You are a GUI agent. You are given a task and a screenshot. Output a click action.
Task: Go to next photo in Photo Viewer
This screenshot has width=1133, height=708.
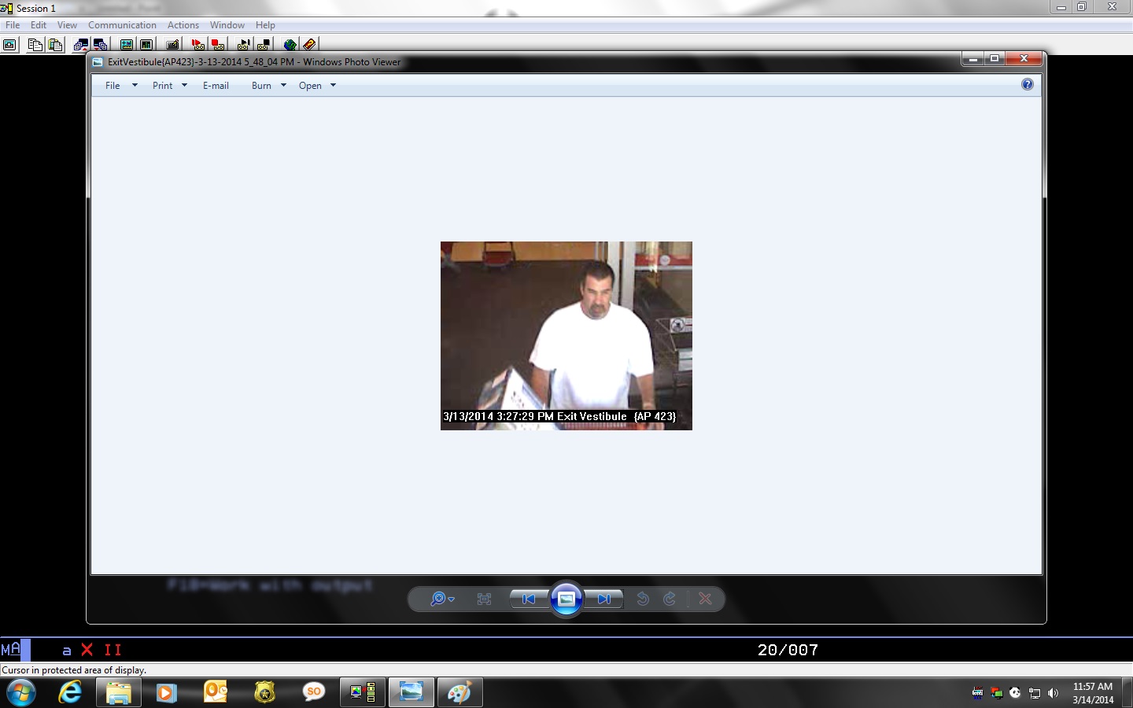(603, 599)
